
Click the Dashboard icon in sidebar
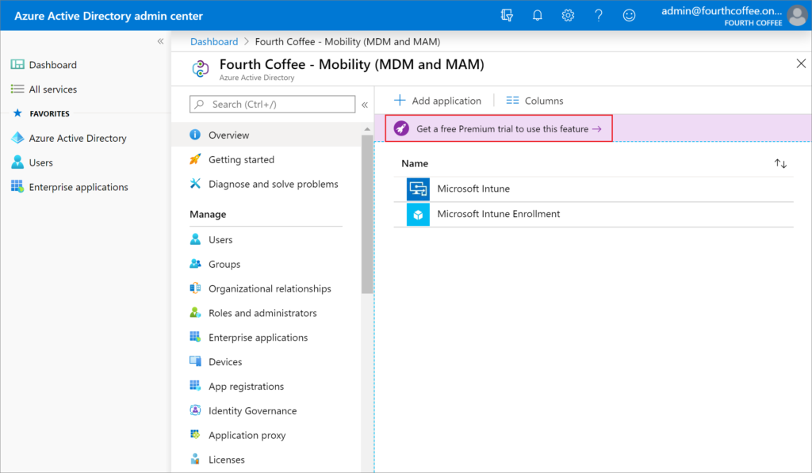click(17, 65)
